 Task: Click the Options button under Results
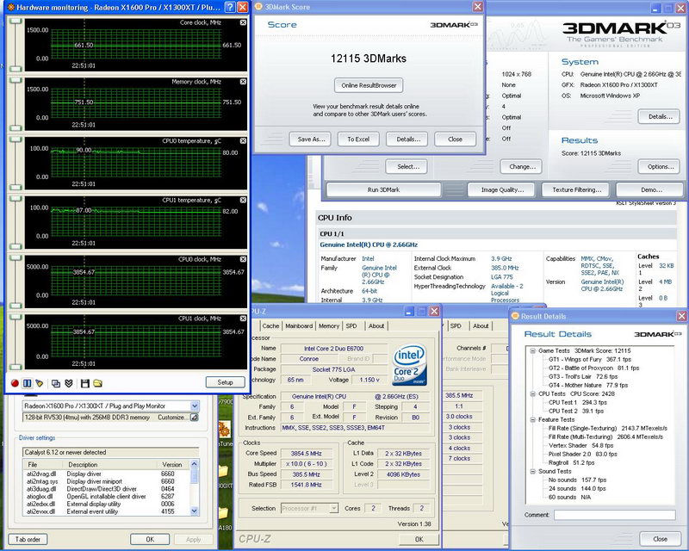[x=660, y=166]
